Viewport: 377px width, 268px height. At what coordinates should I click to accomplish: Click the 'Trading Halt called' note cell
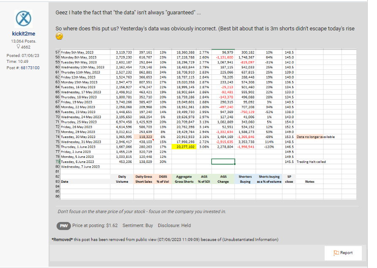coord(312,162)
